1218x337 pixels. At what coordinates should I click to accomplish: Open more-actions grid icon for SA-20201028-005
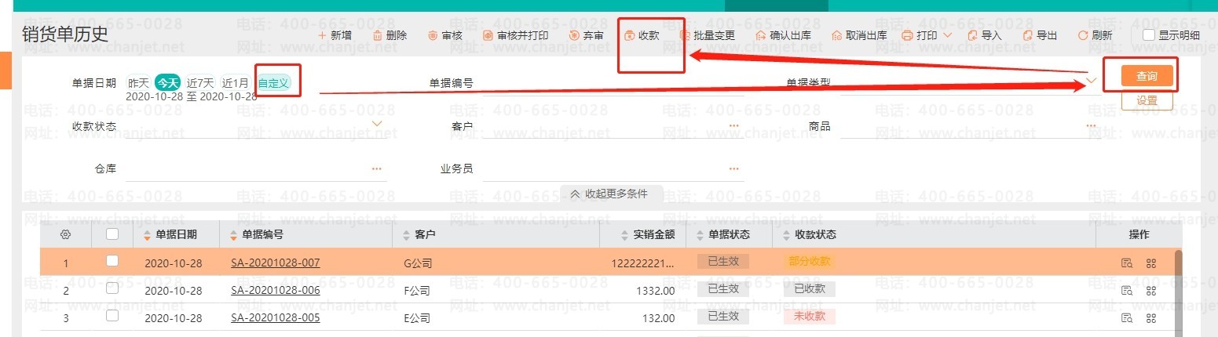(x=1151, y=317)
